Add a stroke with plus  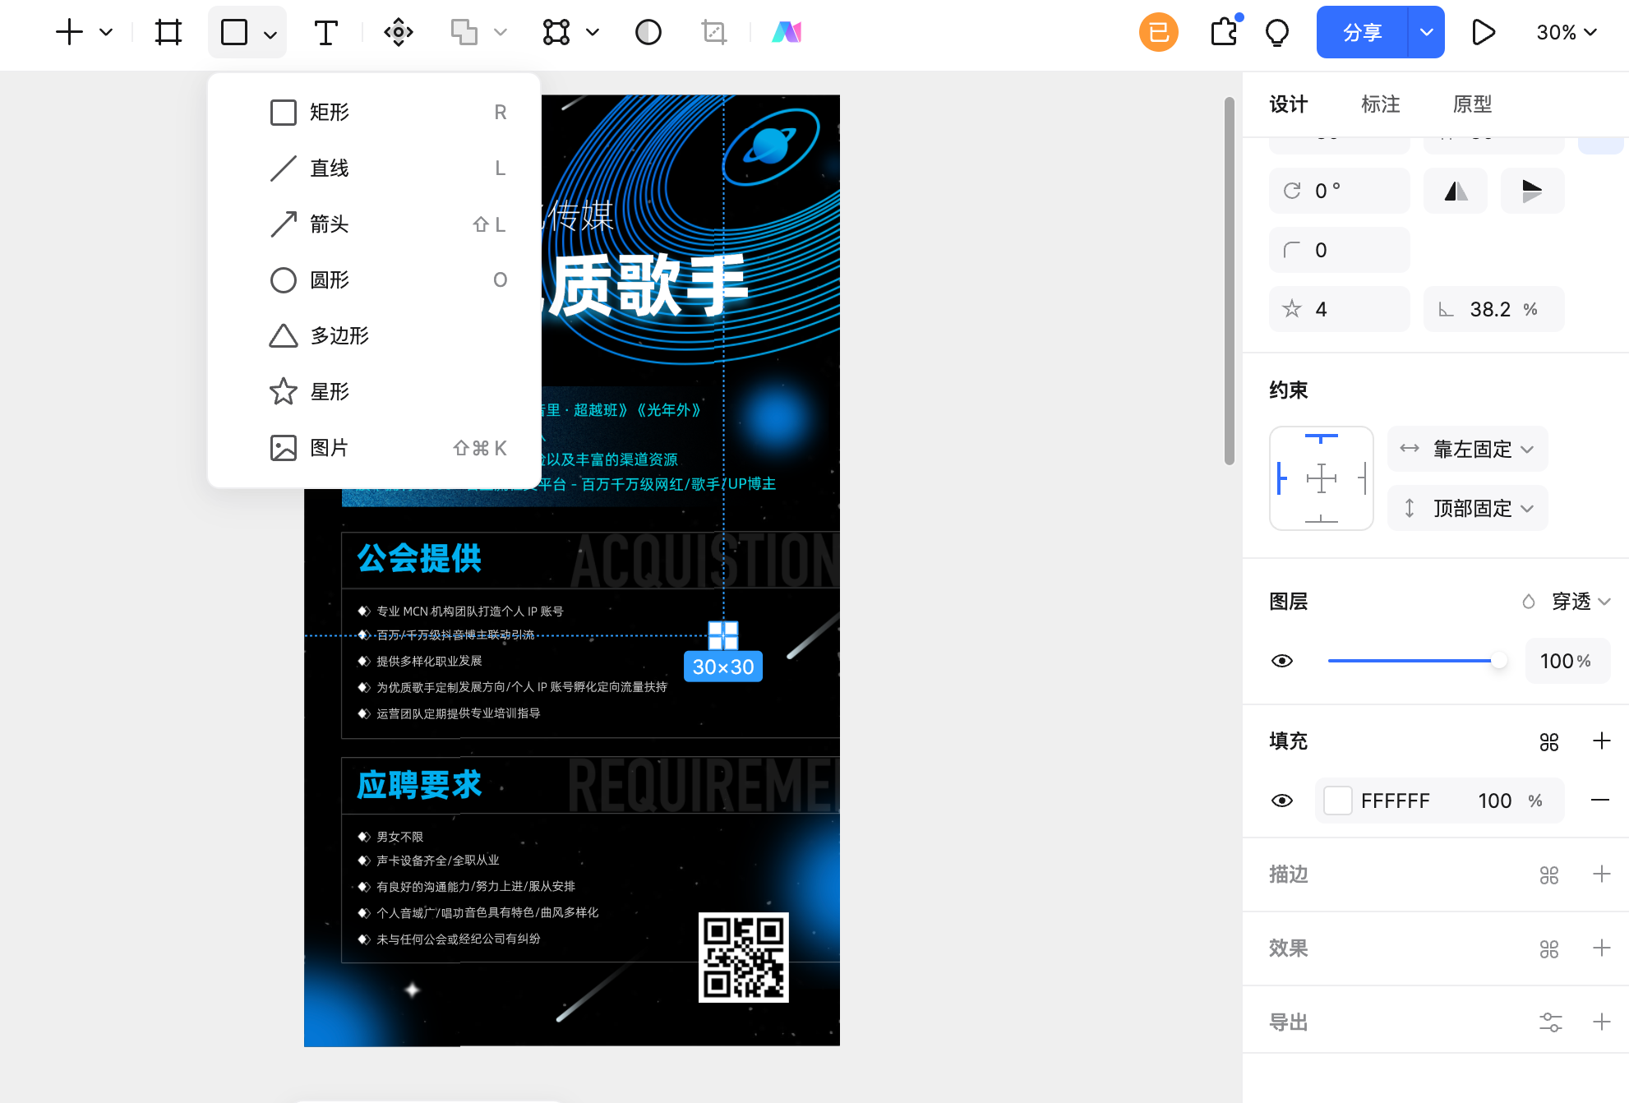1602,875
